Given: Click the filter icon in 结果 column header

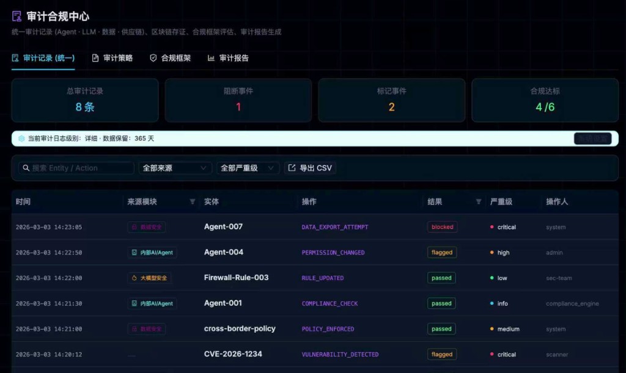Looking at the screenshot, I should pos(479,201).
